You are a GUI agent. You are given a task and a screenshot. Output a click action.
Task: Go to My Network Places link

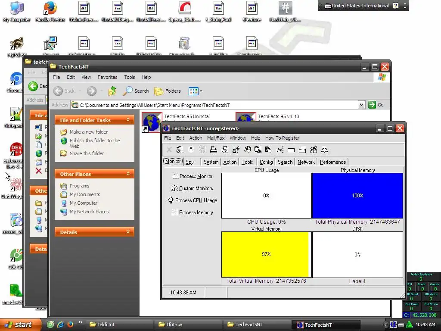pyautogui.click(x=89, y=212)
